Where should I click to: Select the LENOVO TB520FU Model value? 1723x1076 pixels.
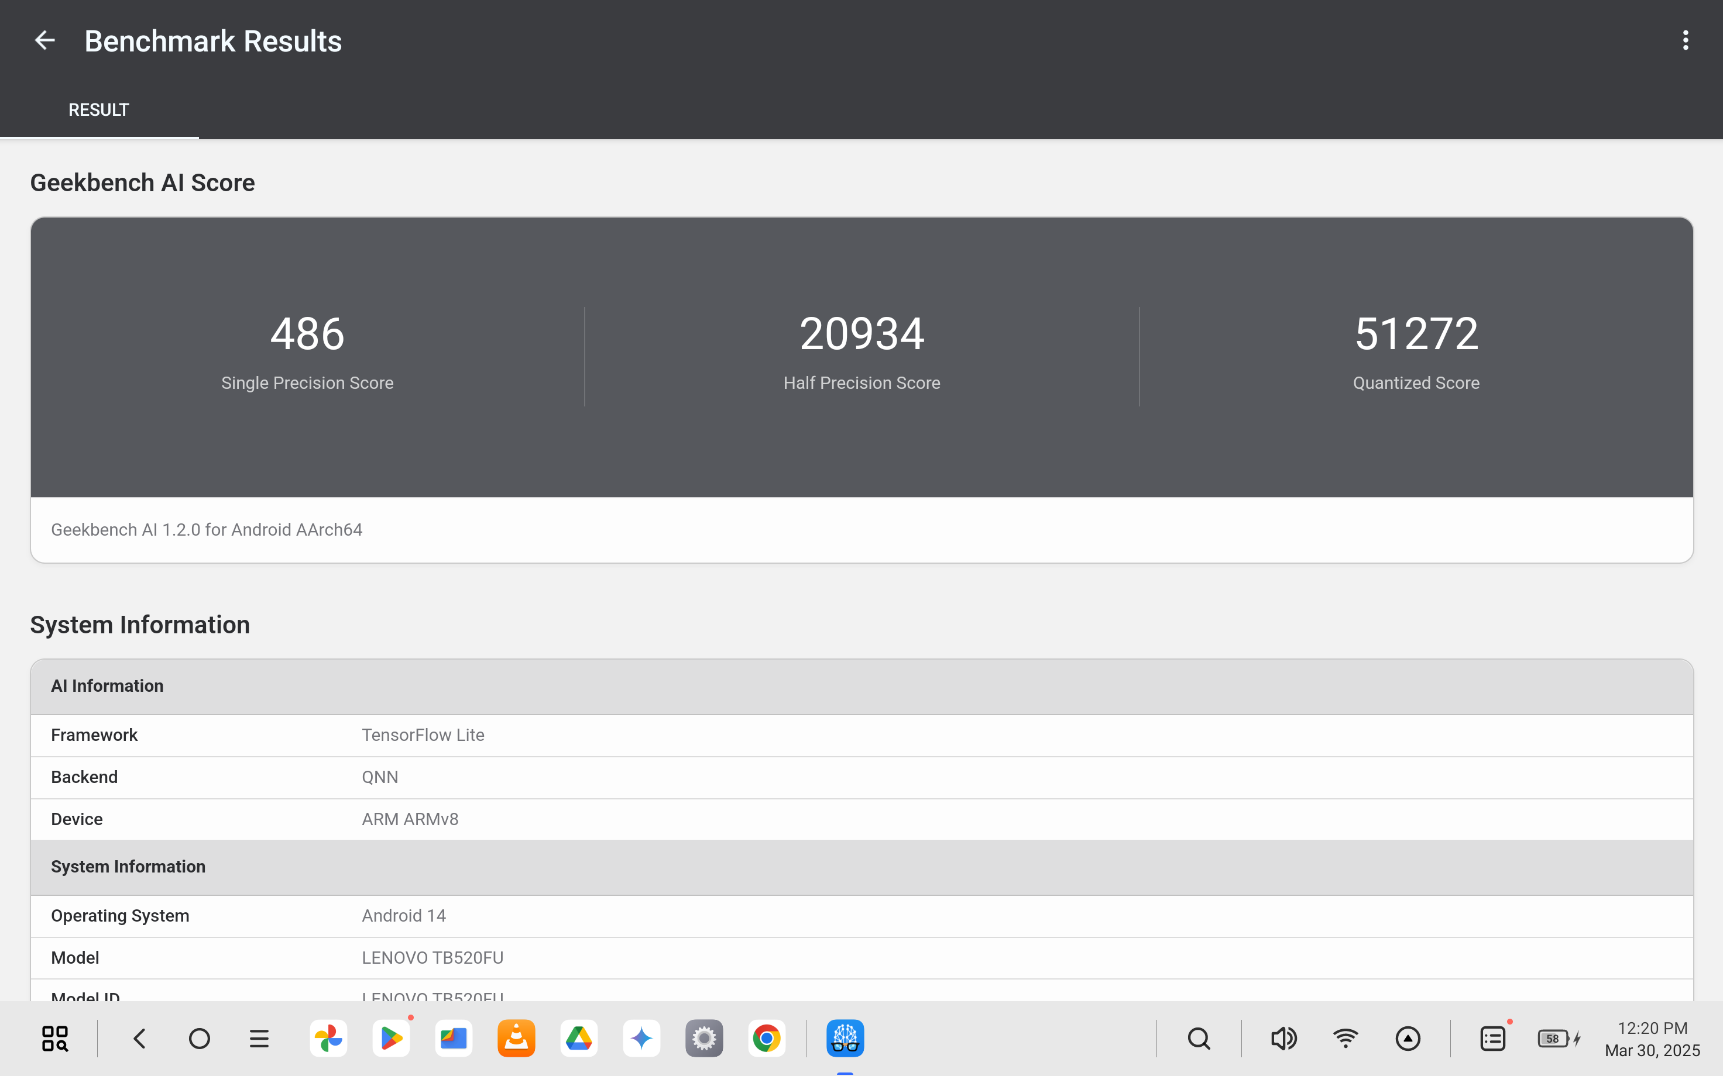point(433,957)
